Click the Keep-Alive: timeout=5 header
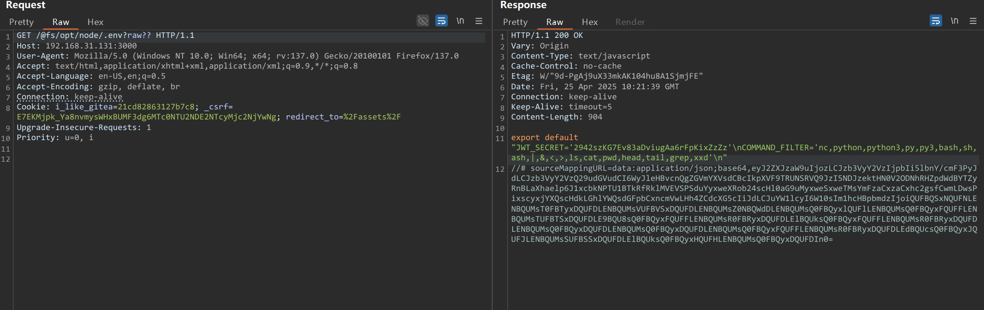 pyautogui.click(x=561, y=107)
